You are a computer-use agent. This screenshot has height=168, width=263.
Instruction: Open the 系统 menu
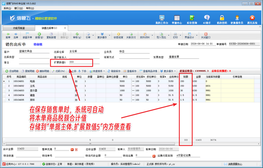point(7,8)
